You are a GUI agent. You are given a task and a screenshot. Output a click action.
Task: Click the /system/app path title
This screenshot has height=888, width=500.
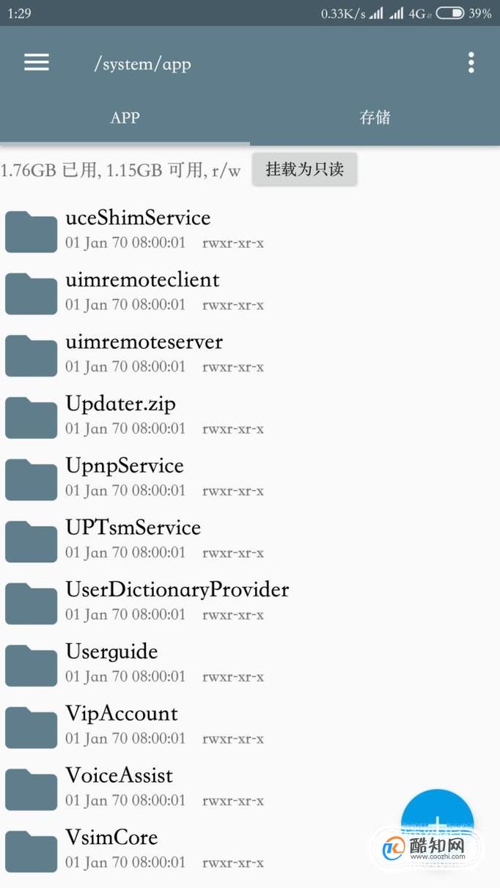coord(142,64)
